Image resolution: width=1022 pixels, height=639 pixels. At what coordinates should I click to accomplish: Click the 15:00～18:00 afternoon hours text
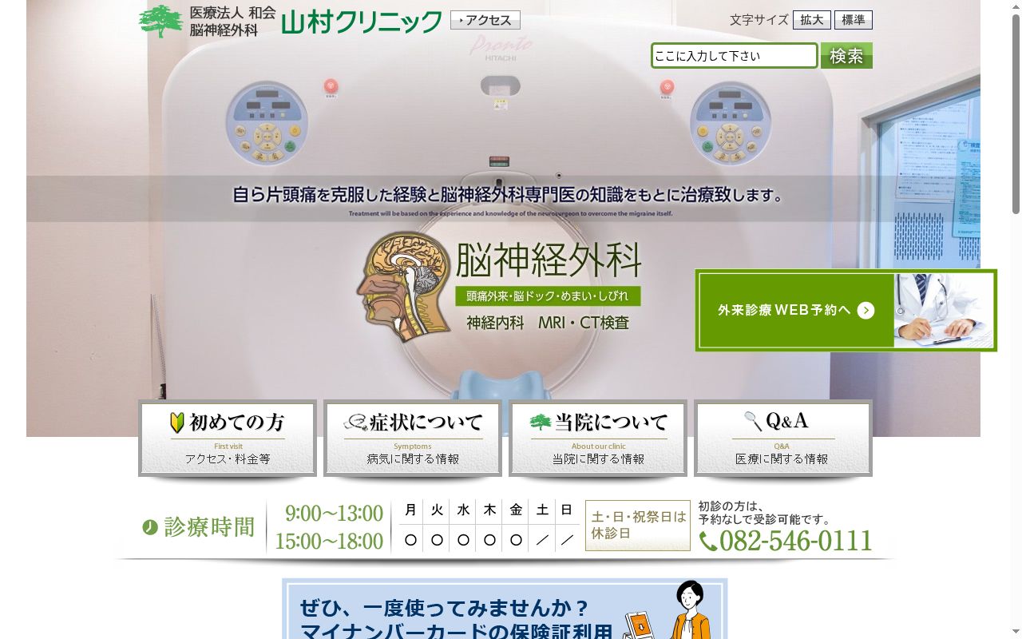(x=329, y=542)
